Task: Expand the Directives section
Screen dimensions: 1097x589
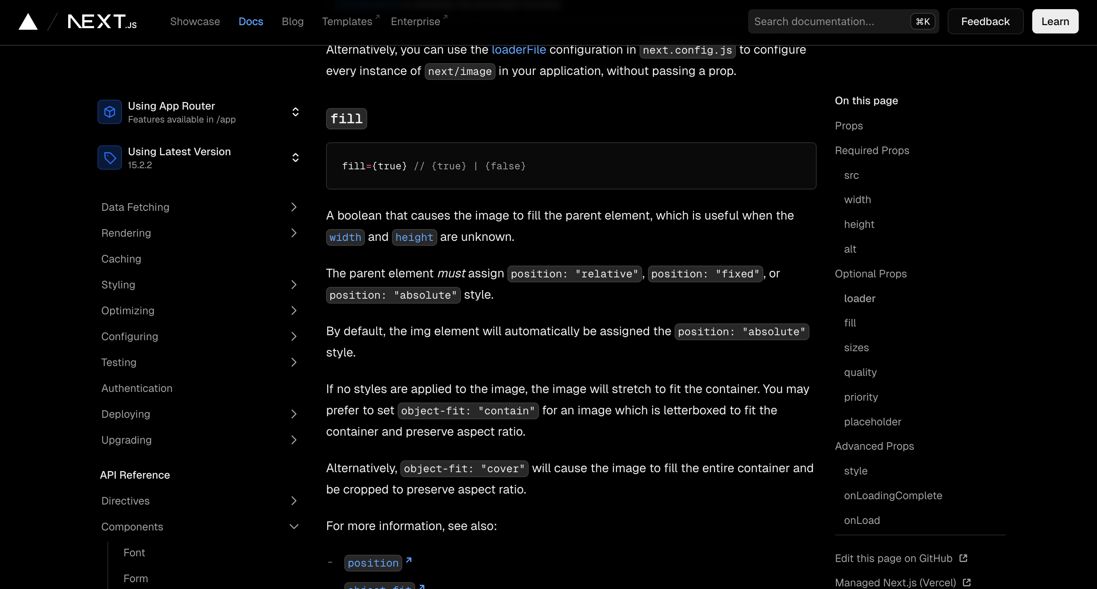Action: point(293,501)
